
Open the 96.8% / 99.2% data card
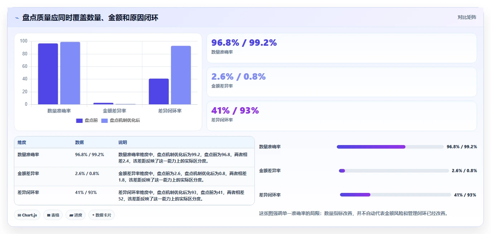[342, 48]
